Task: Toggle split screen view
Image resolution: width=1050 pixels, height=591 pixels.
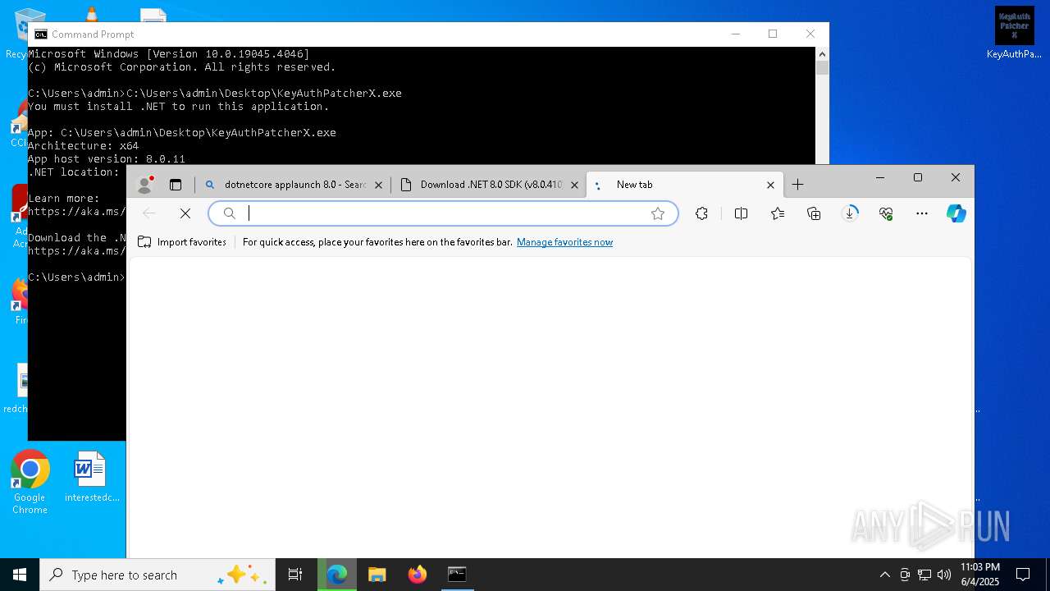Action: (x=741, y=213)
